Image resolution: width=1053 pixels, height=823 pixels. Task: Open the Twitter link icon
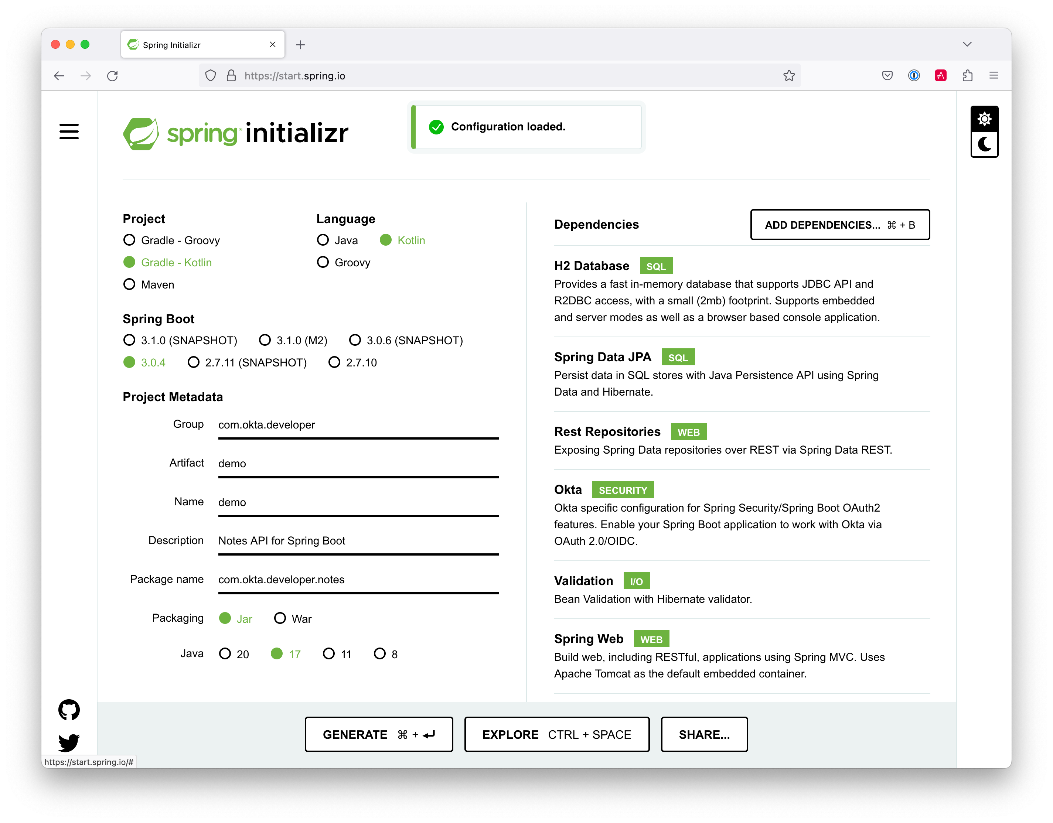pyautogui.click(x=69, y=742)
